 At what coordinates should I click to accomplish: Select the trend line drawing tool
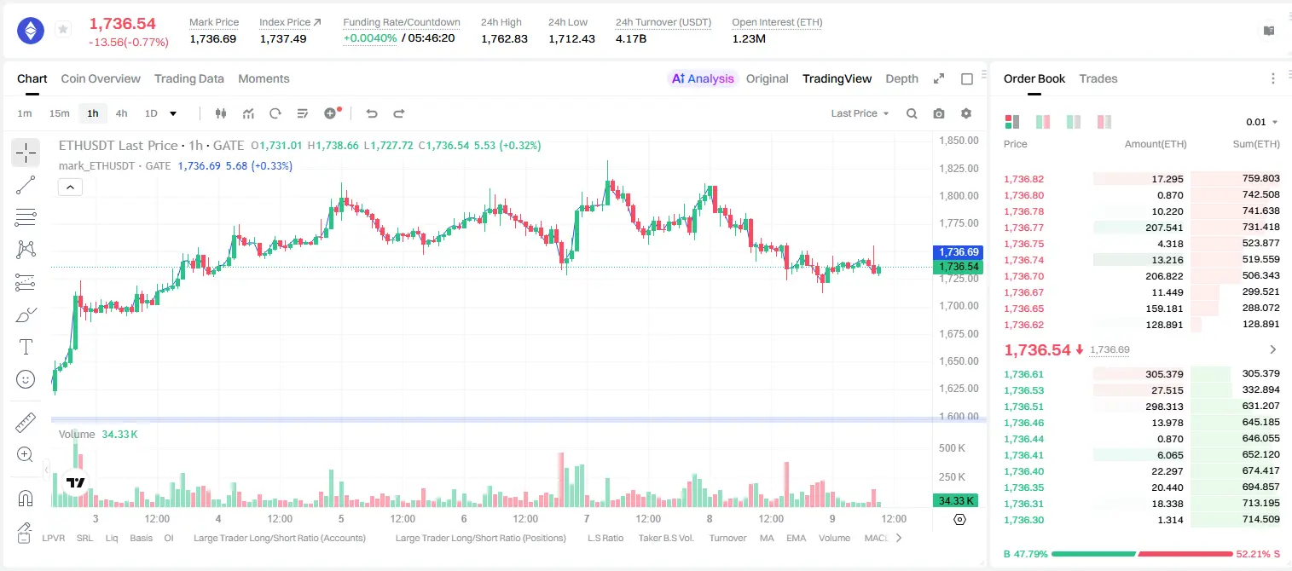point(26,185)
